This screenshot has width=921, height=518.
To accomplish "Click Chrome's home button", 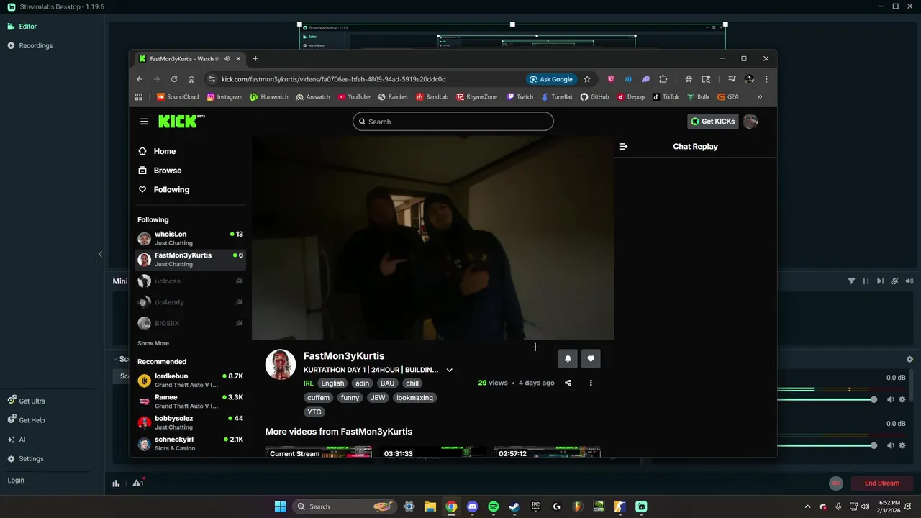I will click(x=191, y=79).
